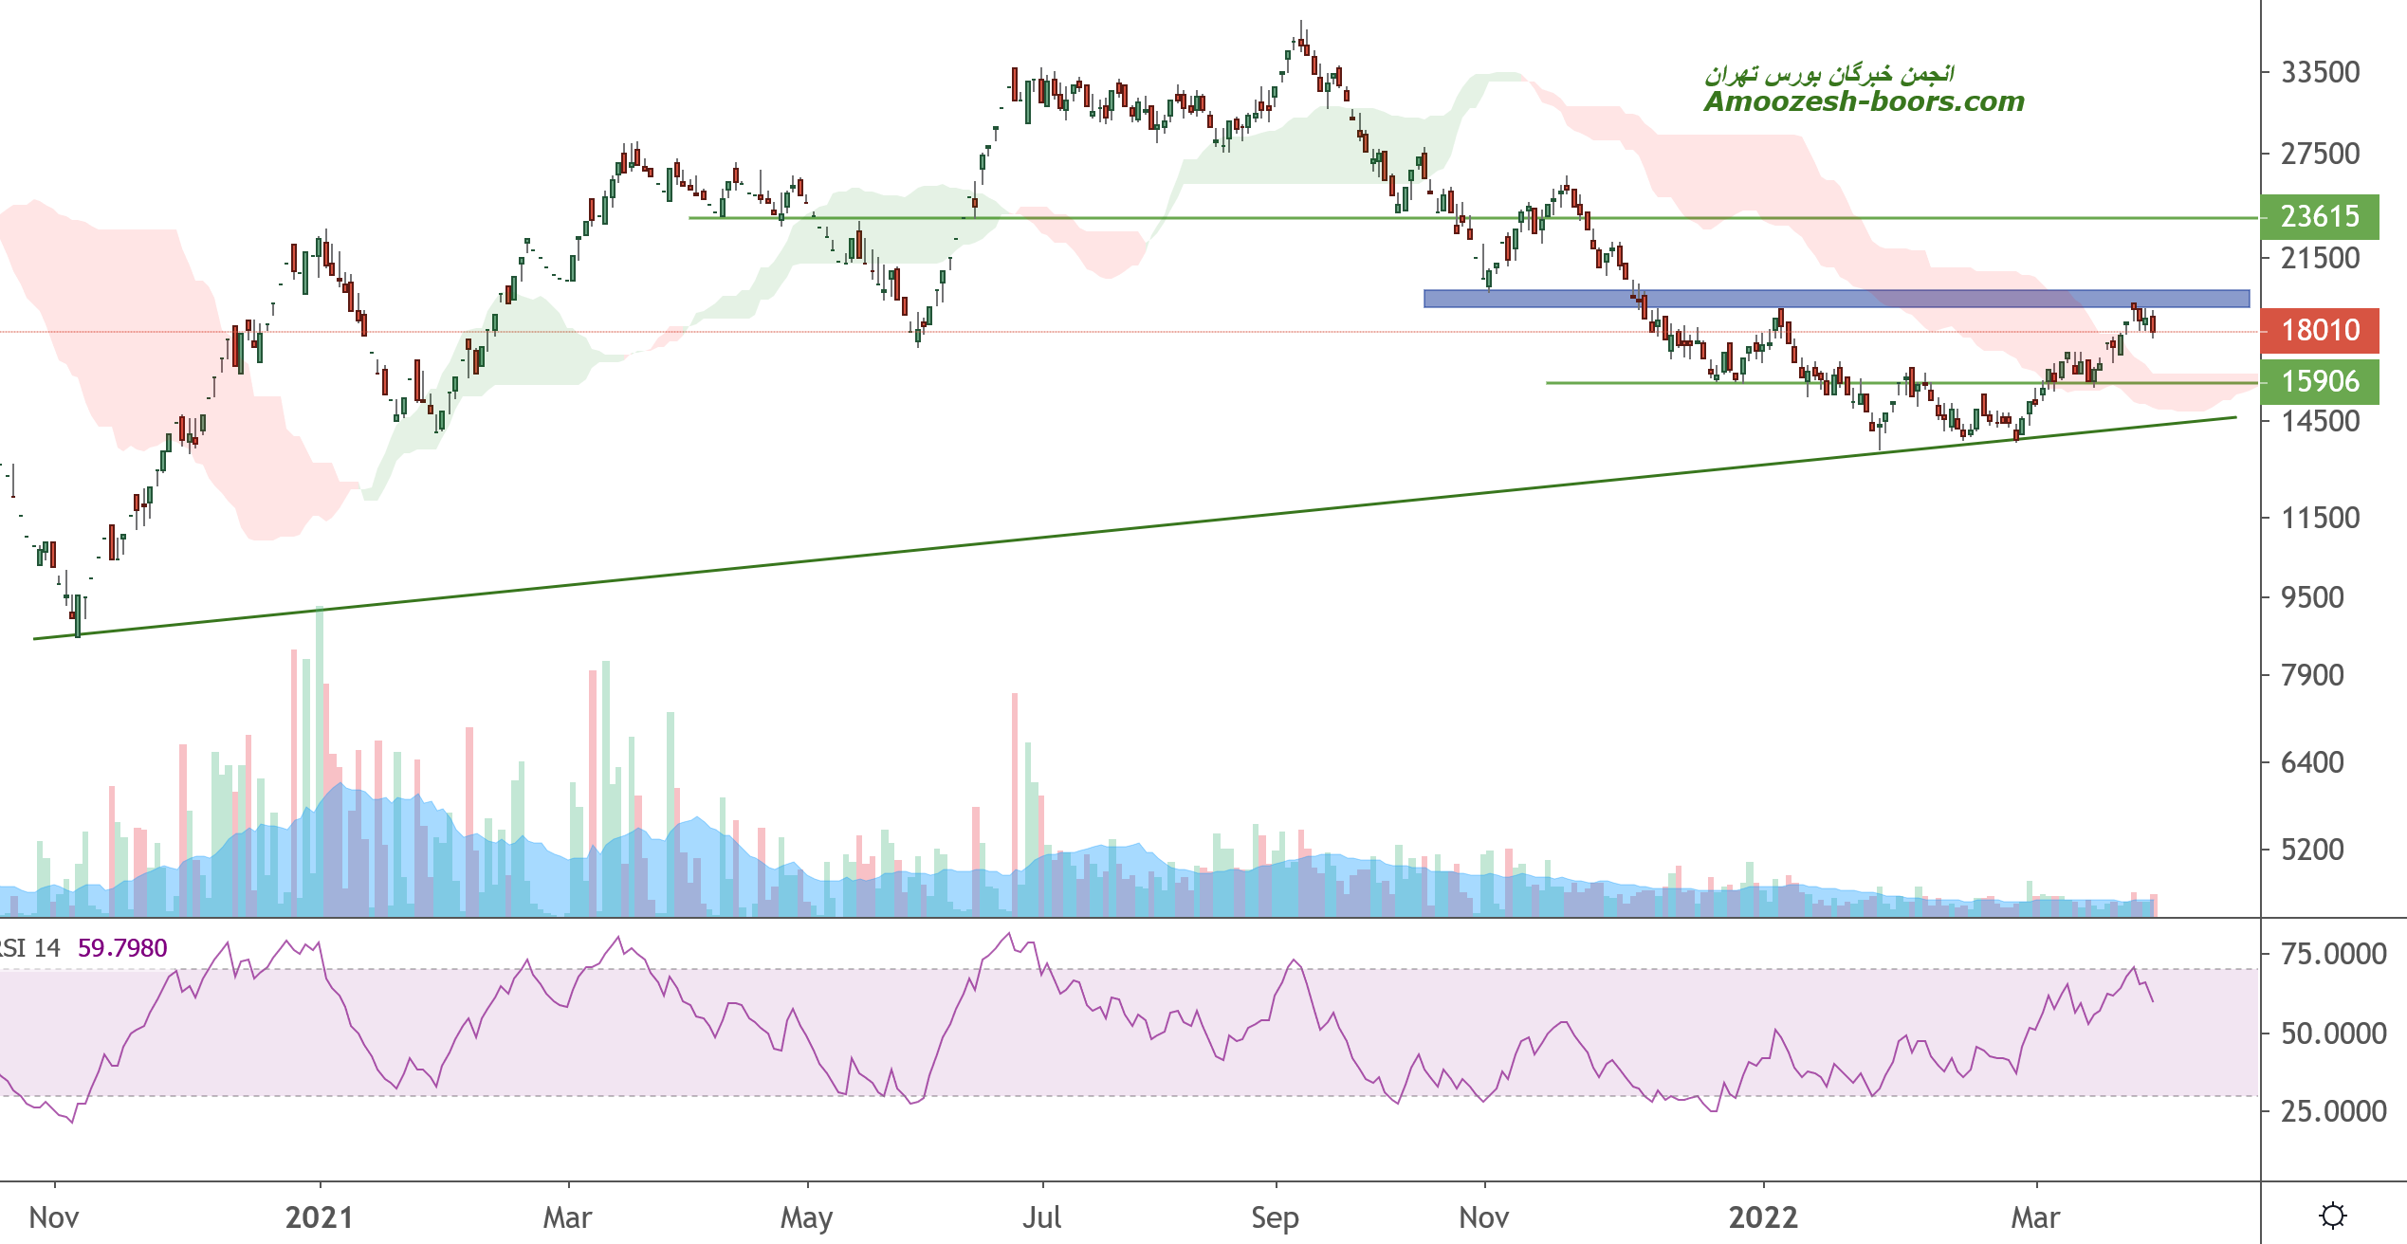Screen dimensions: 2407x1244
Task: Click the 25.0000 RSI scale label
Action: tap(2332, 1110)
